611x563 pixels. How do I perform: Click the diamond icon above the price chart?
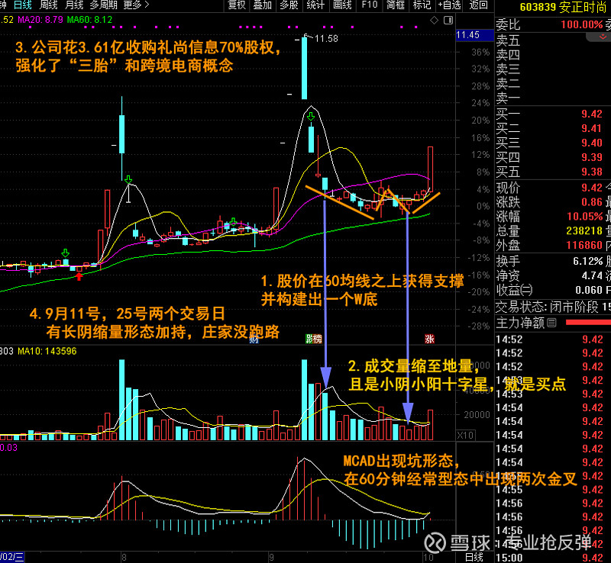(434, 21)
